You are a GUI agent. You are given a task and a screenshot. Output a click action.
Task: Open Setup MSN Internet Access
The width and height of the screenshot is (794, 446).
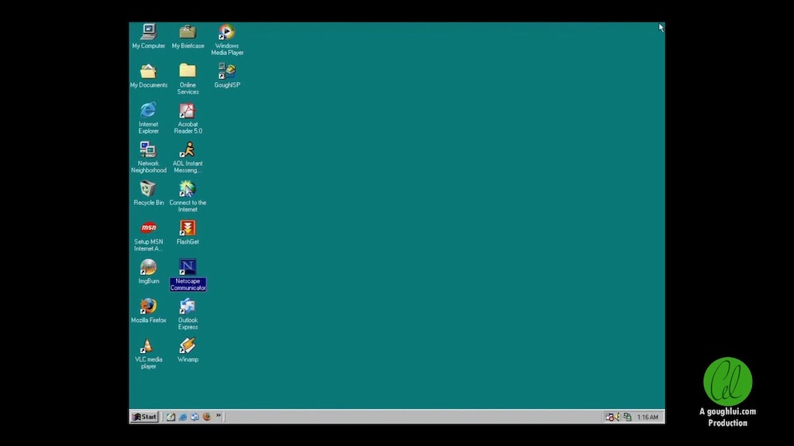tap(147, 229)
